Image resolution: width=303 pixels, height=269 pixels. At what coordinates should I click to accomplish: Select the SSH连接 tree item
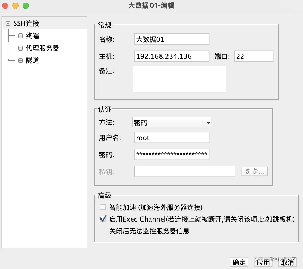26,24
